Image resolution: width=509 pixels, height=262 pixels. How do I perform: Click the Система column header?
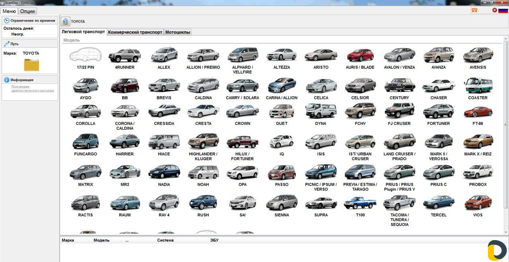coord(165,240)
